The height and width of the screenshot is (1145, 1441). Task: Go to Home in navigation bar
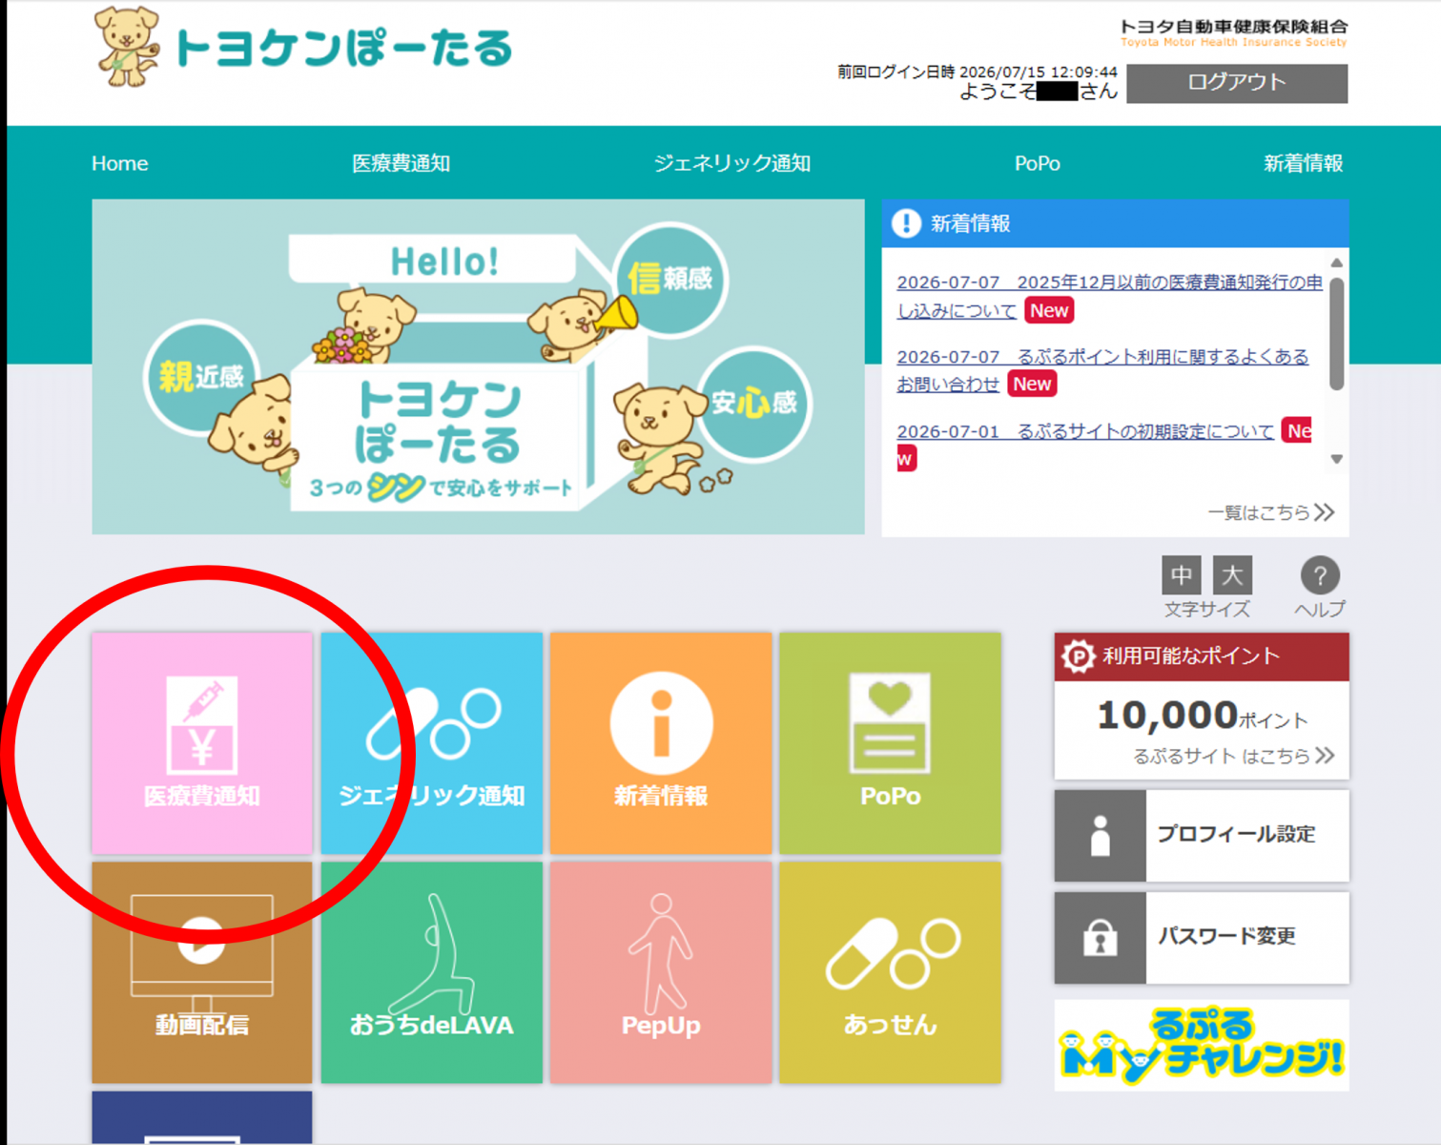coord(120,163)
